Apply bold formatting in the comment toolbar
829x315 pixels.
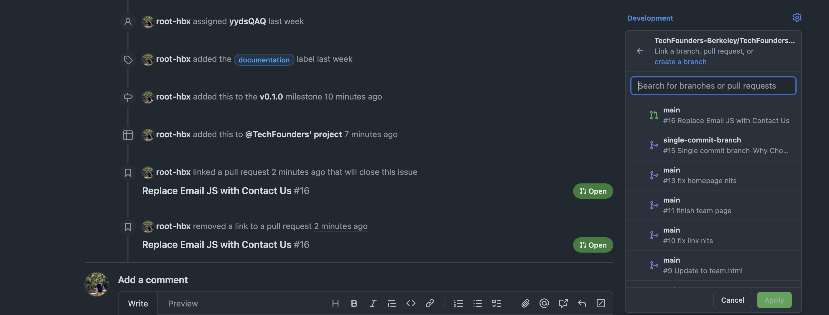(354, 303)
